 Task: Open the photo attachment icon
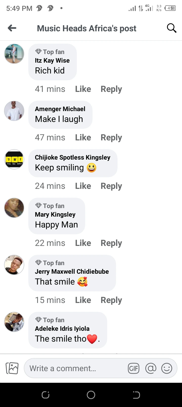(12, 368)
